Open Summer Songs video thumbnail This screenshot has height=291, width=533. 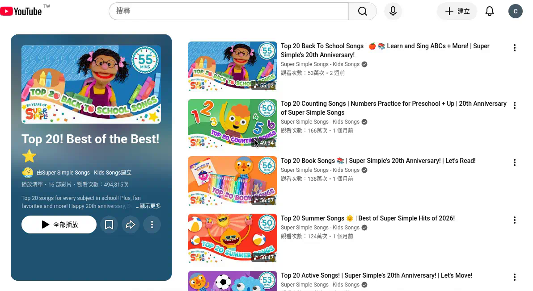tap(233, 238)
